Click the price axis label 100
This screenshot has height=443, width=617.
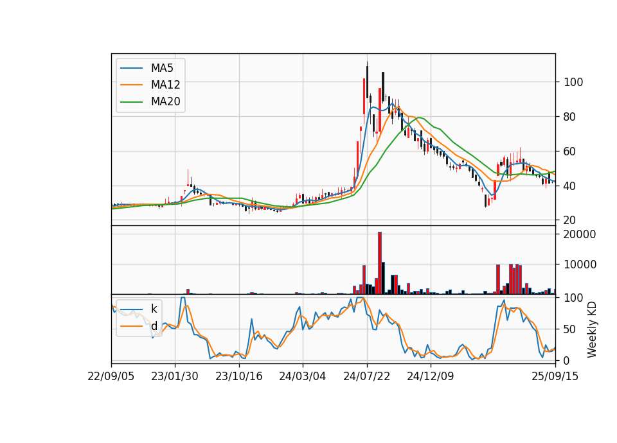click(573, 82)
